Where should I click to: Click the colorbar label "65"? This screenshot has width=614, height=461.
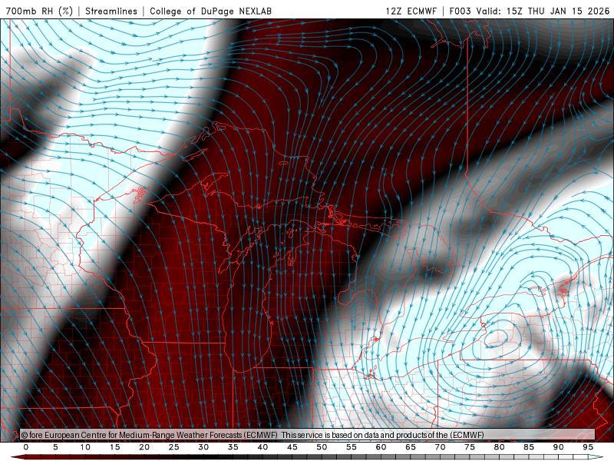(411, 447)
